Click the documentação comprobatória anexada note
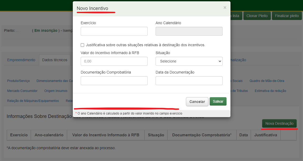The image size is (303, 161). (x=61, y=148)
